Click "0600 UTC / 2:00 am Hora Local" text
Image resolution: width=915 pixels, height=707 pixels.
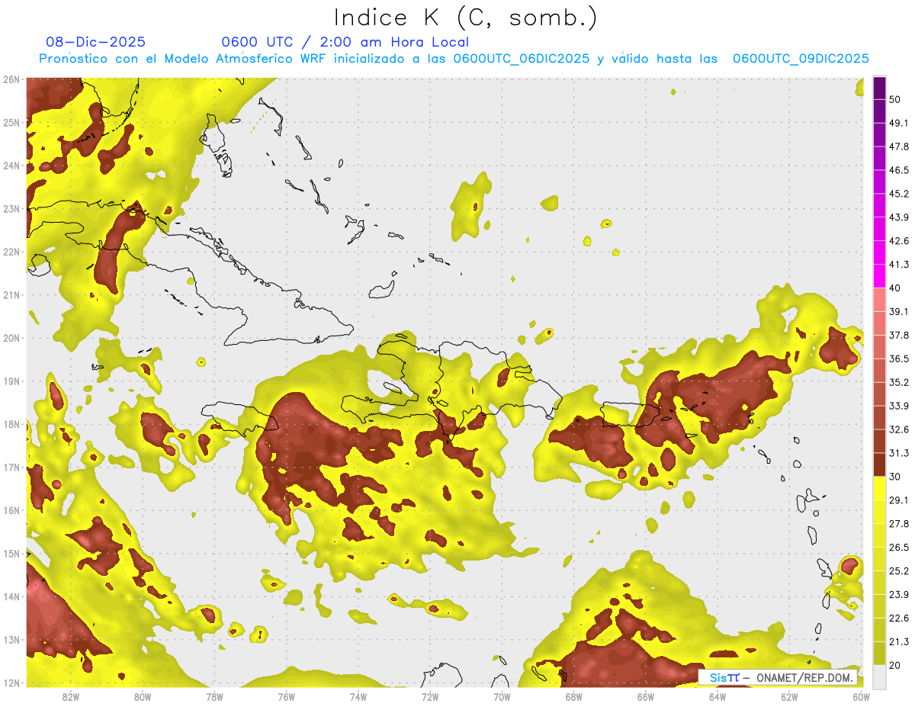[345, 42]
